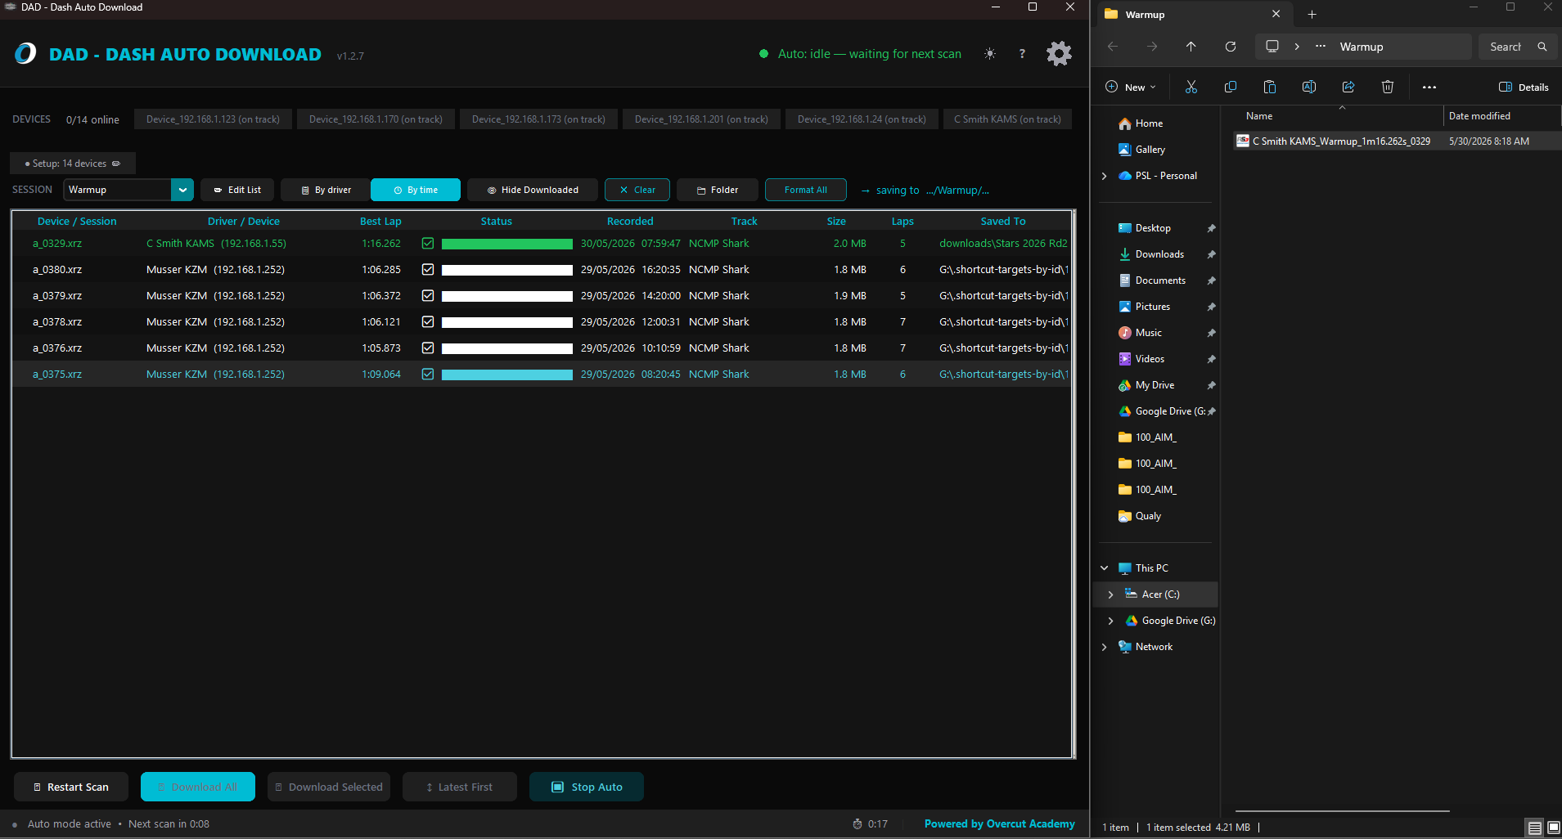Screen dimensions: 1562x839
Task: Click the green progress bar of a_0329.xrz
Action: [x=507, y=244]
